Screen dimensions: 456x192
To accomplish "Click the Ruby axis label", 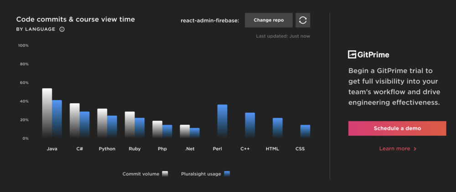I will (x=135, y=149).
